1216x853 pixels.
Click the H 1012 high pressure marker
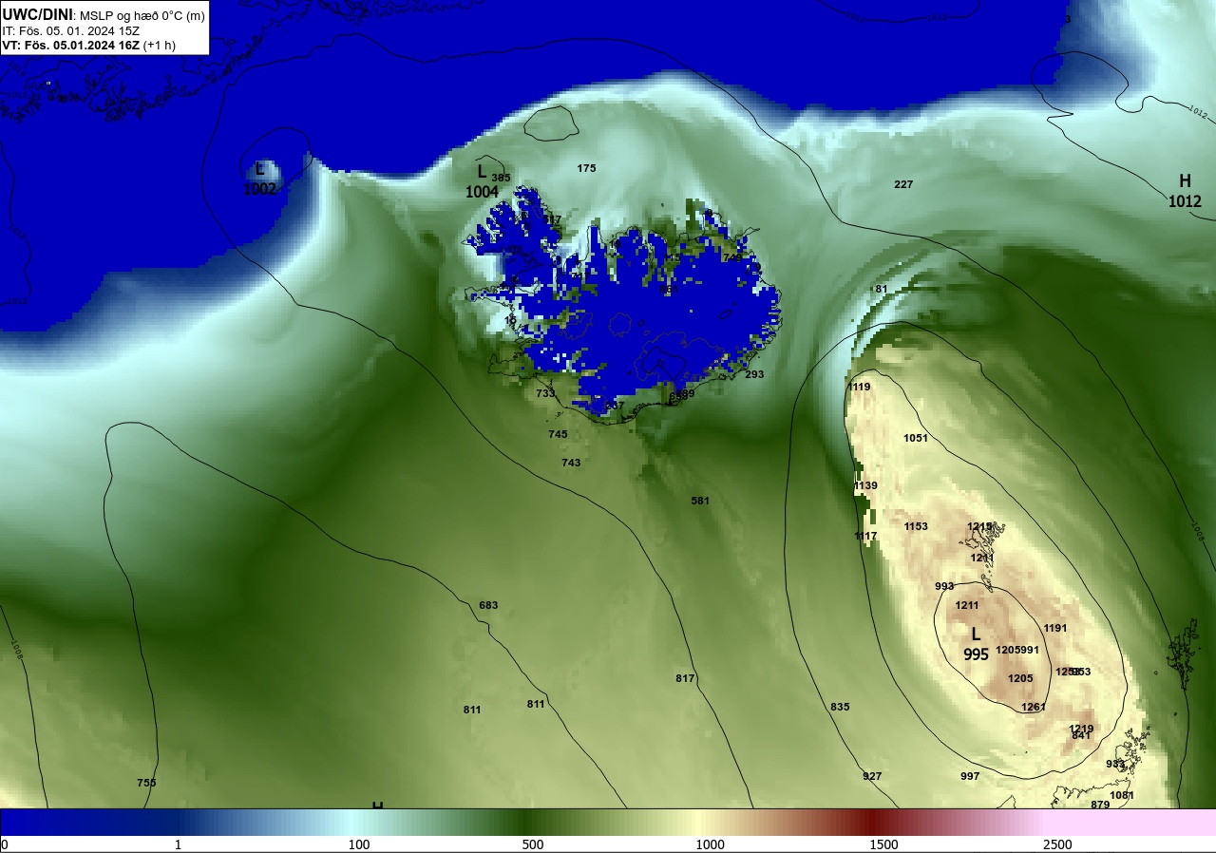[x=1185, y=191]
